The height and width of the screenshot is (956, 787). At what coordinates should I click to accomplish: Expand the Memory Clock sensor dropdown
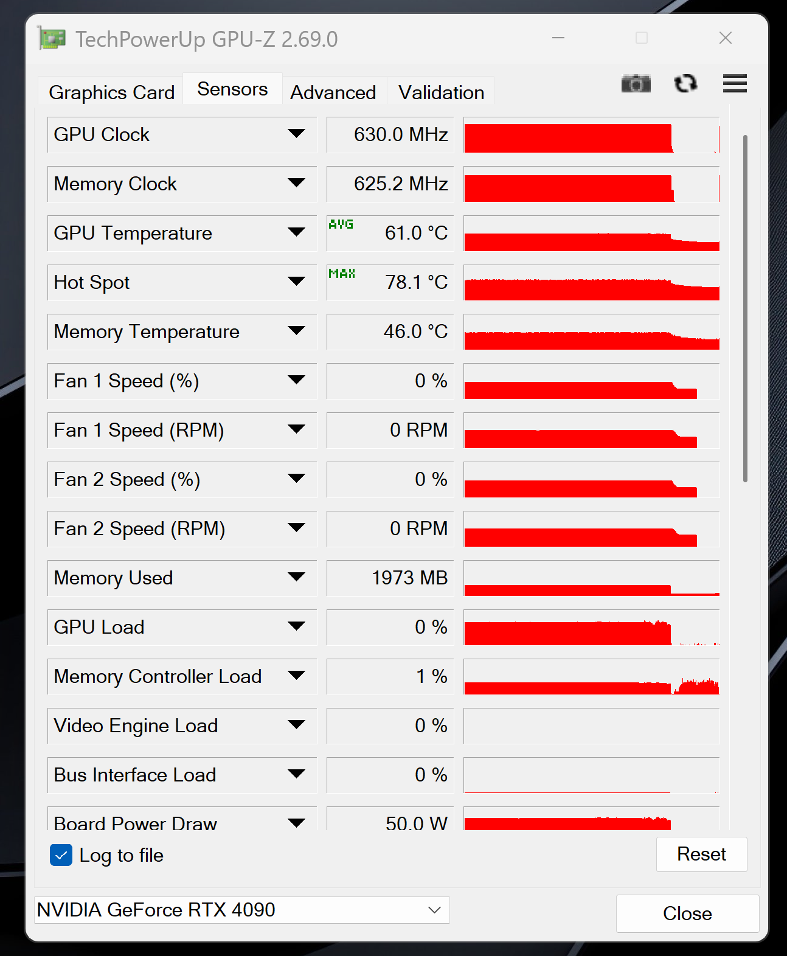[296, 183]
